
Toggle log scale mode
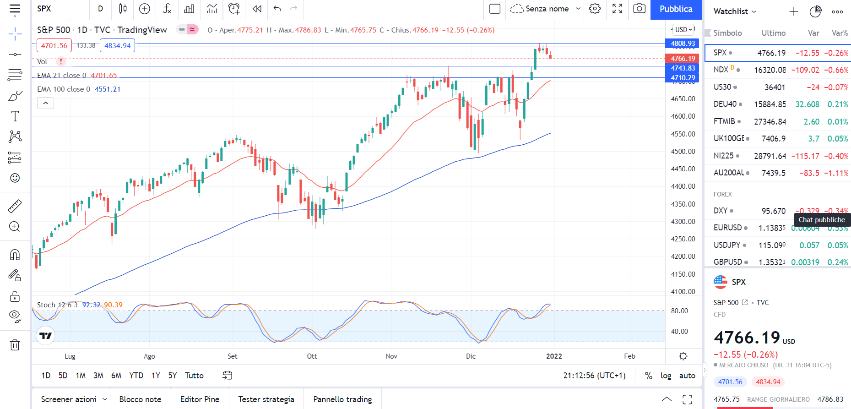(666, 376)
